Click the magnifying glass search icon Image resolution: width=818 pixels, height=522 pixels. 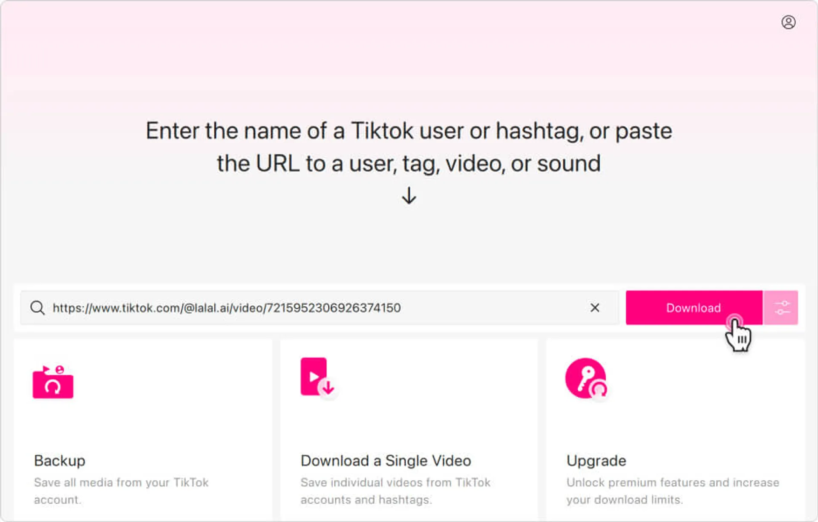point(37,307)
